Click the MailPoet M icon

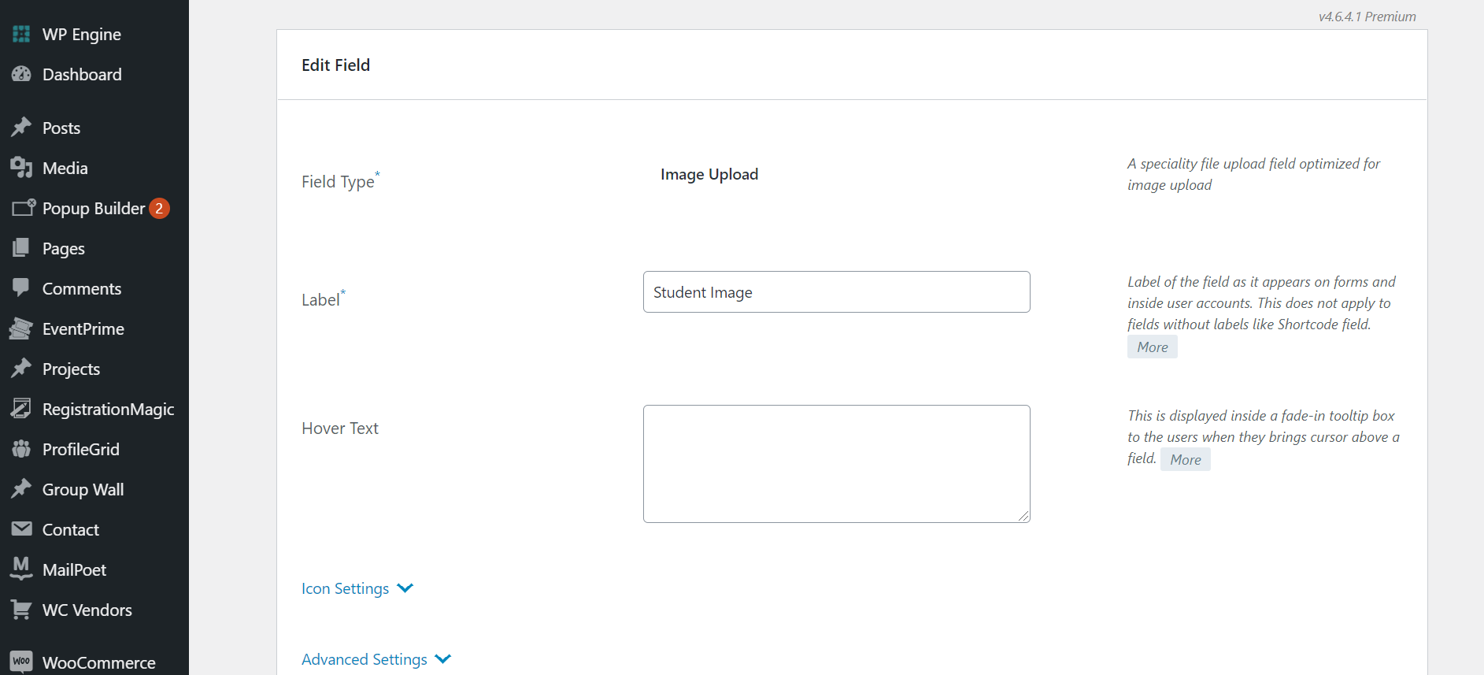(21, 569)
